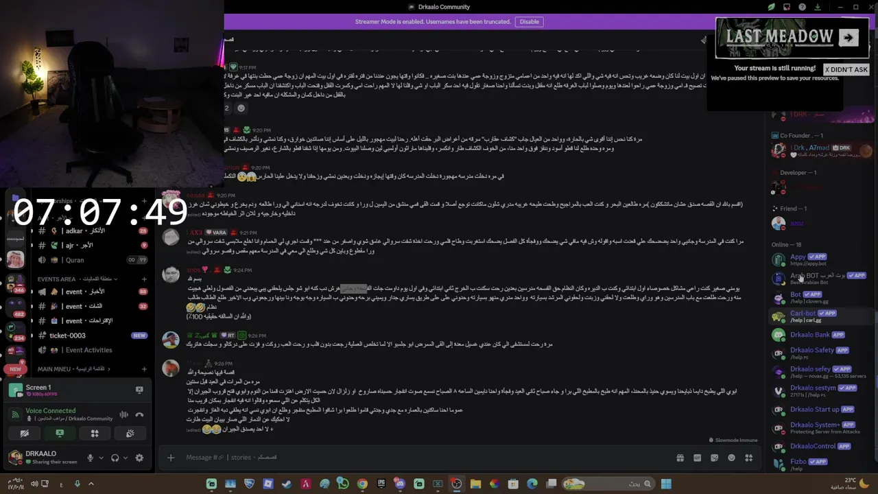This screenshot has width=878, height=494.
Task: Open Windows Start button on taskbar
Action: [665, 484]
